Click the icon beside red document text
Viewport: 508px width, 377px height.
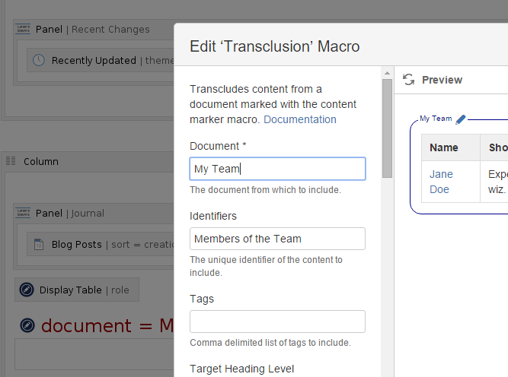tap(27, 325)
